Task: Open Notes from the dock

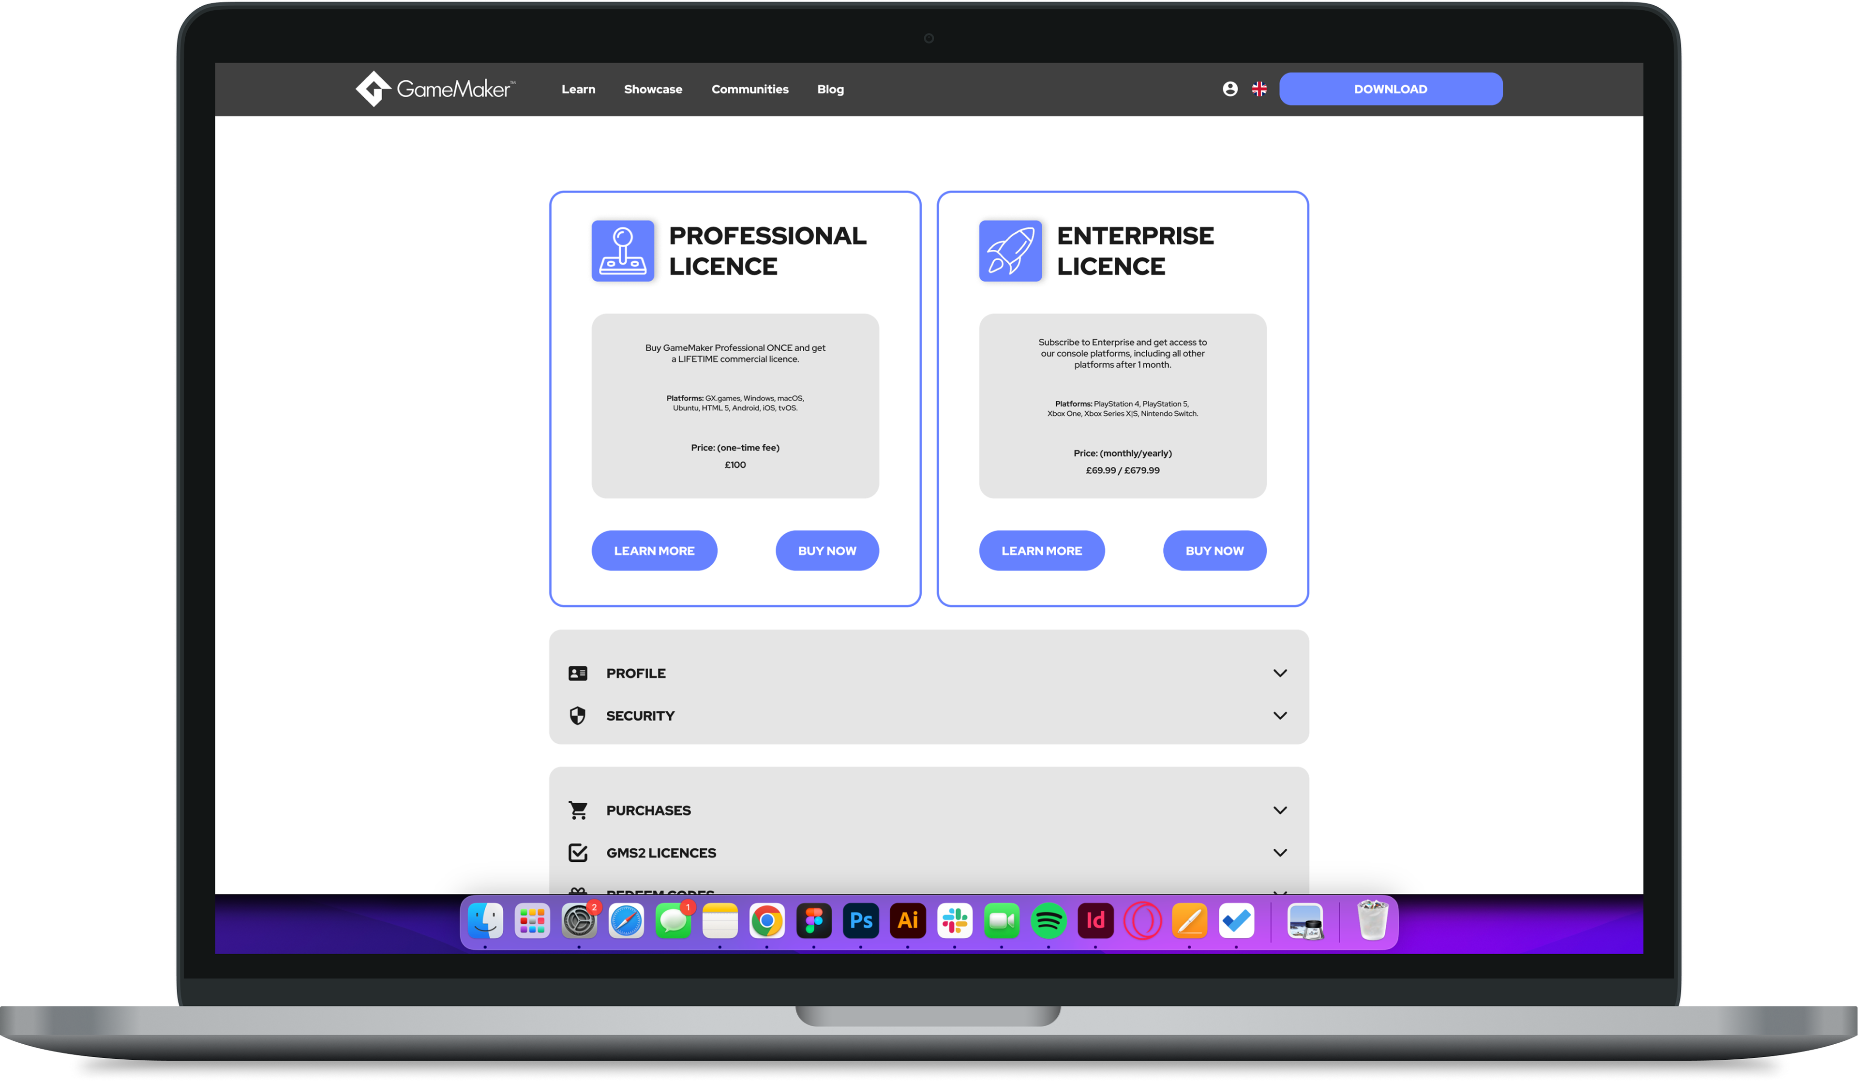Action: click(x=719, y=921)
